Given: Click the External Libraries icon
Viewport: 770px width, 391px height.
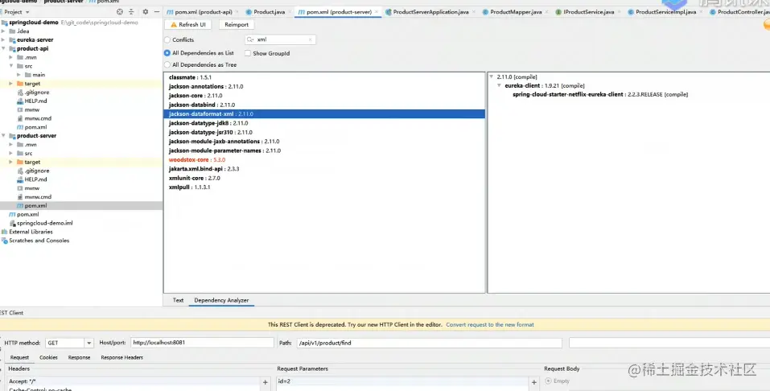Looking at the screenshot, I should pyautogui.click(x=4, y=232).
